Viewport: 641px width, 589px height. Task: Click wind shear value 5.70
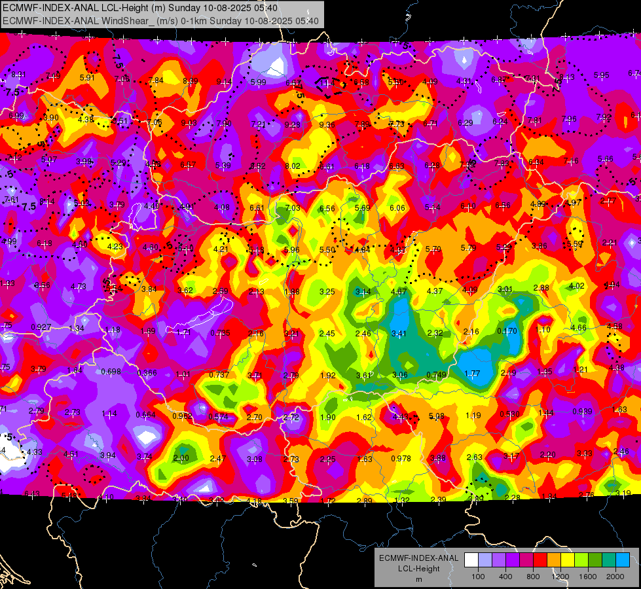click(x=433, y=249)
